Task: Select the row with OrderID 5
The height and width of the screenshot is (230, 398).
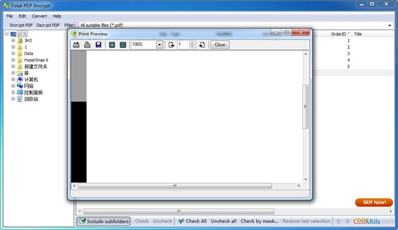Action: tap(348, 66)
